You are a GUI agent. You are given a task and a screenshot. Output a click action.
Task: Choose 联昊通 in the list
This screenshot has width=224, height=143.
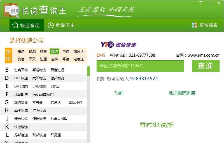[56, 135]
